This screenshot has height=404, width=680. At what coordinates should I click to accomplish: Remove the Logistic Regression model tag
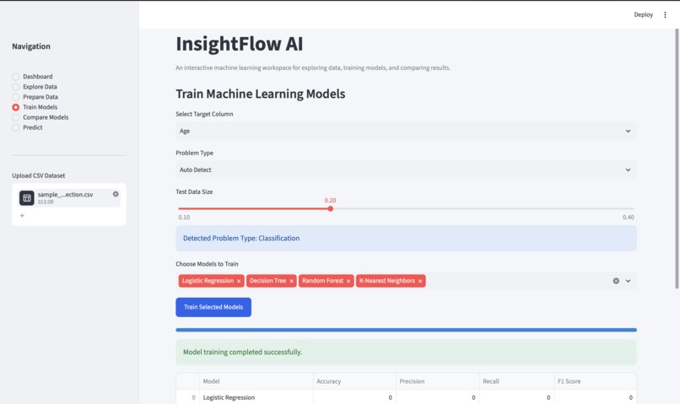[x=239, y=281]
